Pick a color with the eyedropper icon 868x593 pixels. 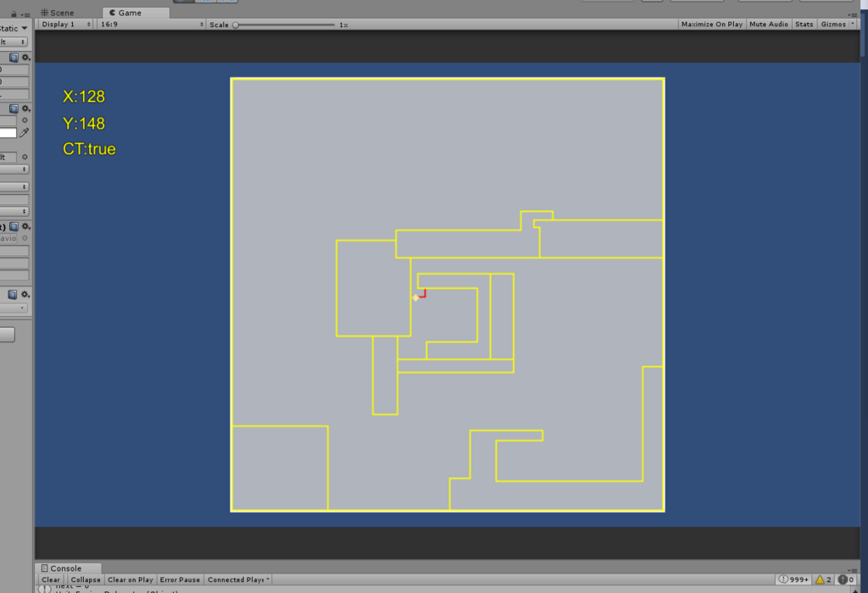coord(25,133)
